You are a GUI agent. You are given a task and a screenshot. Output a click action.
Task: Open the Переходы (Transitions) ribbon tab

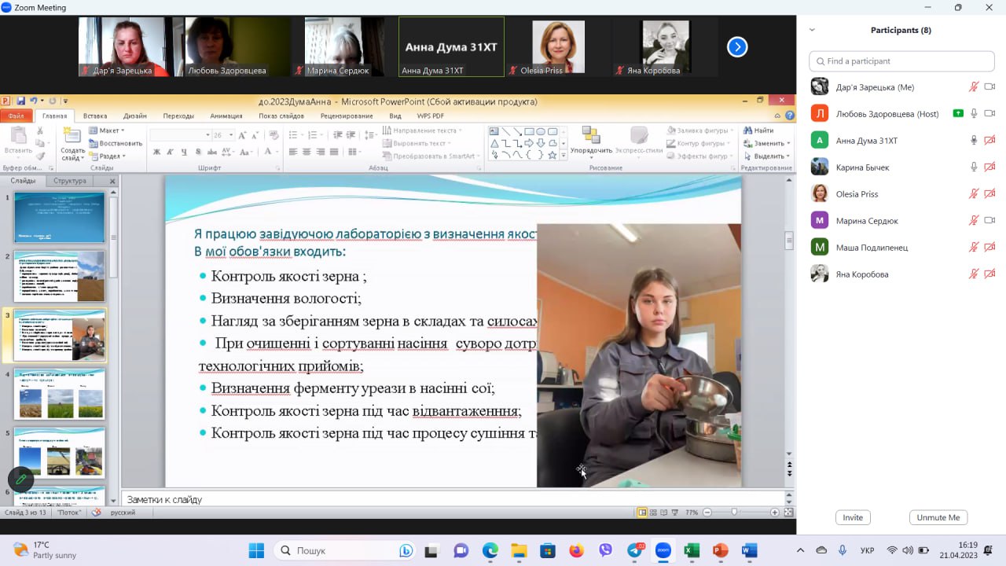pyautogui.click(x=178, y=116)
